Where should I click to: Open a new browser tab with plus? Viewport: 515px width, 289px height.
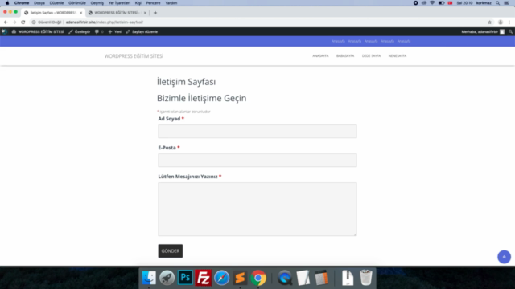pyautogui.click(x=155, y=13)
